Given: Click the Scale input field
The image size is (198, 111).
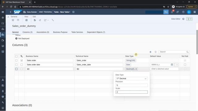Looking at the screenshot, I should (x=131, y=92).
